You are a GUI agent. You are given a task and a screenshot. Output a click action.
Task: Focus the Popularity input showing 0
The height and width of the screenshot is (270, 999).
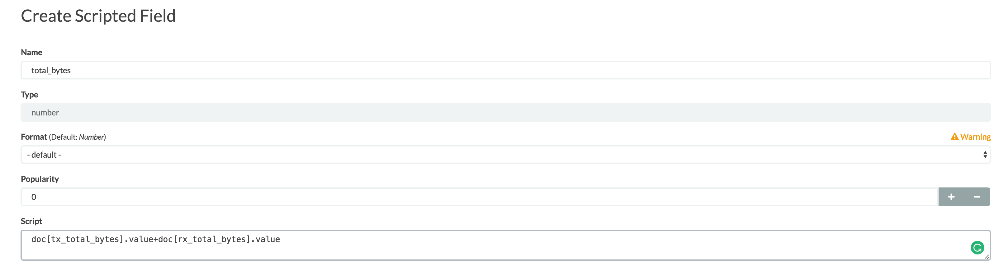click(479, 197)
